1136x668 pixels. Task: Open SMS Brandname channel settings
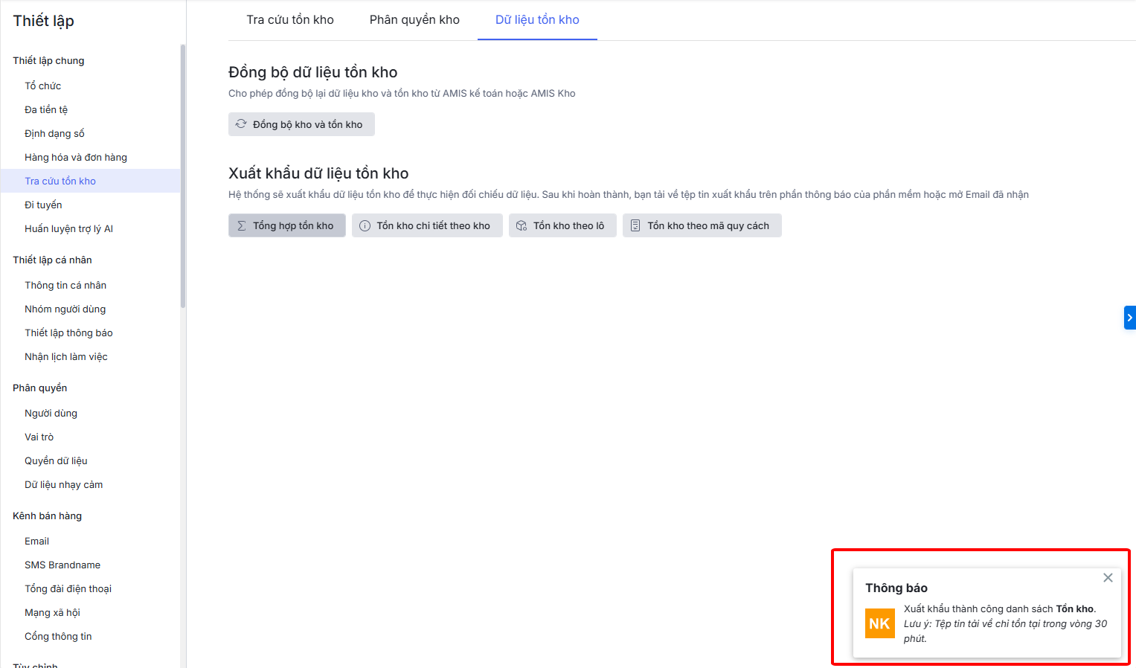[x=62, y=565]
